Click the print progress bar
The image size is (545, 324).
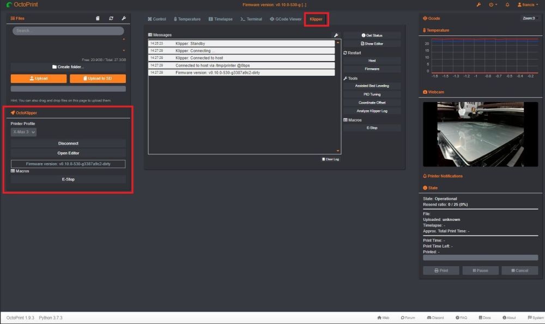(x=480, y=257)
